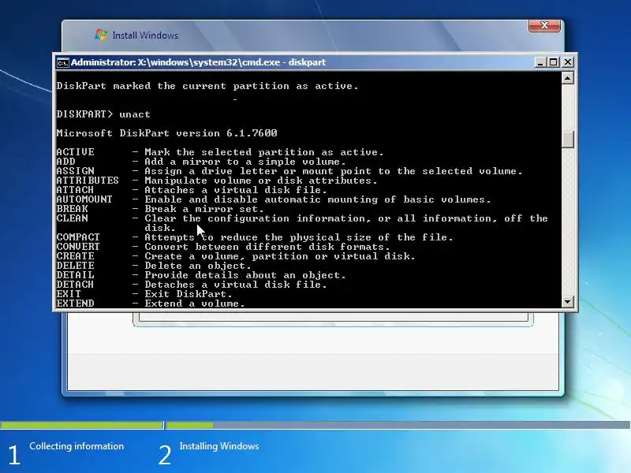Click the DETACH command row
Viewport: 631px width, 473px height.
(192, 285)
